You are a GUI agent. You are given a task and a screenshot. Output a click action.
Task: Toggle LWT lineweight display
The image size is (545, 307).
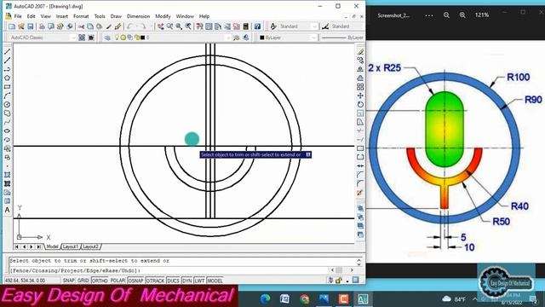click(x=199, y=281)
